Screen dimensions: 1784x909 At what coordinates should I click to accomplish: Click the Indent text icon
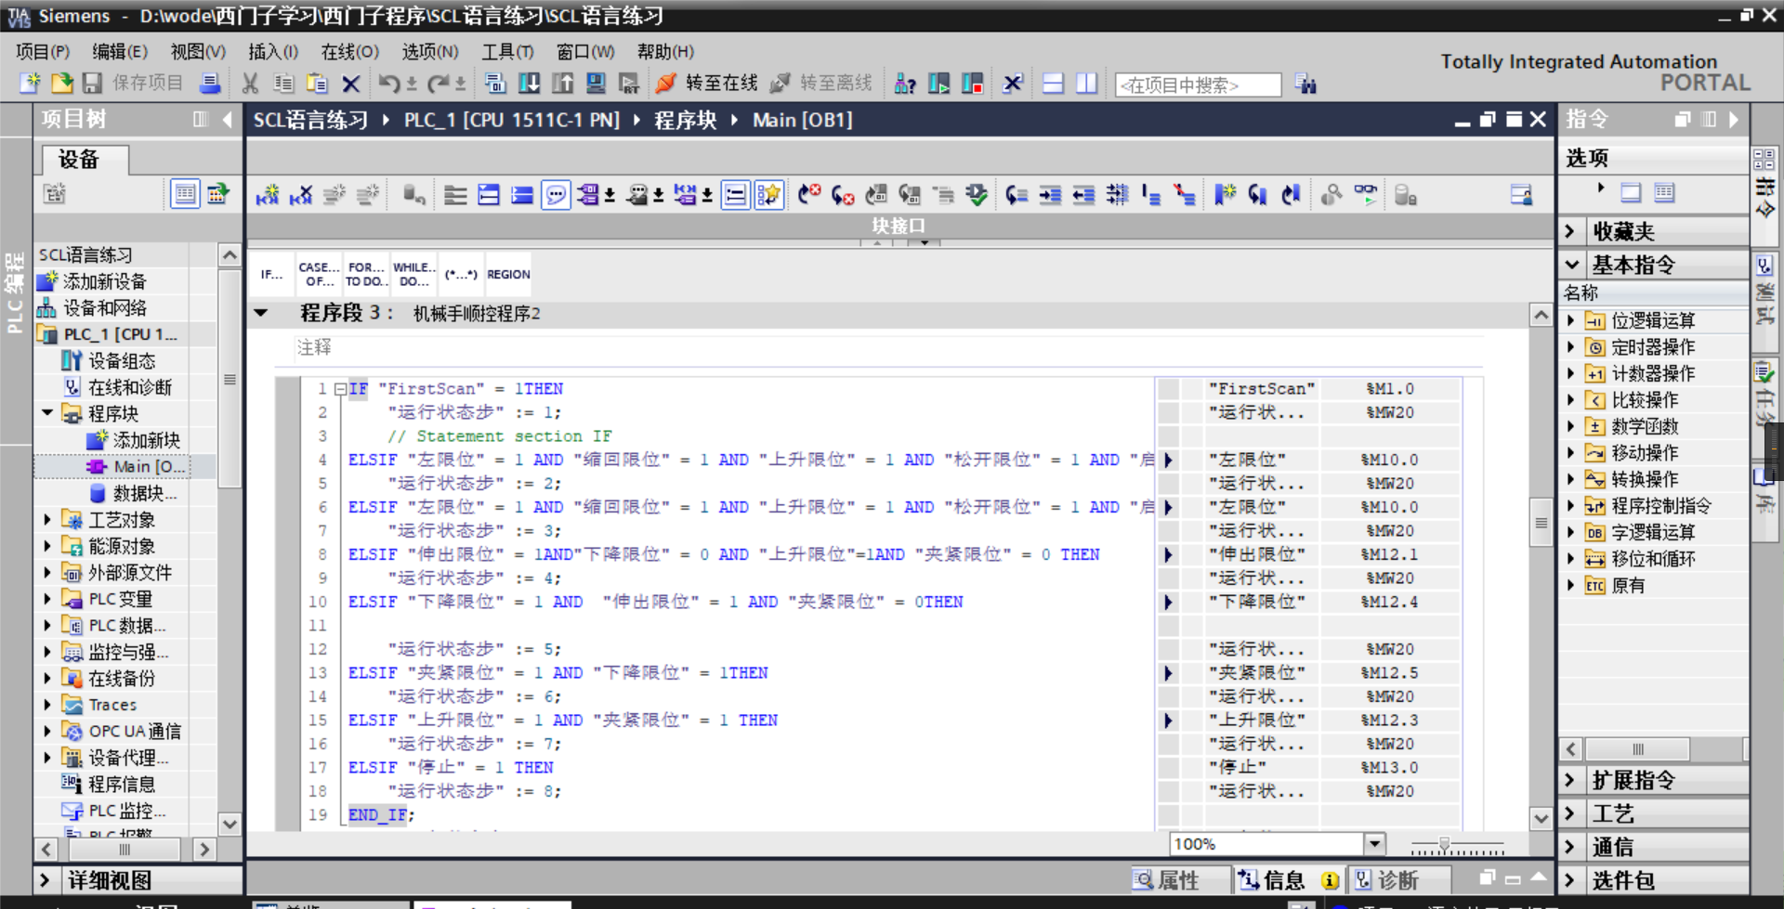point(1050,195)
